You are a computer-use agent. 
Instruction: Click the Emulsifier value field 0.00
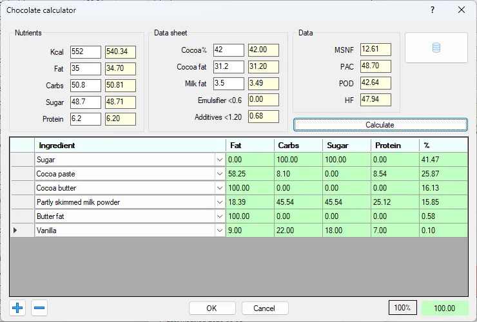pyautogui.click(x=264, y=100)
